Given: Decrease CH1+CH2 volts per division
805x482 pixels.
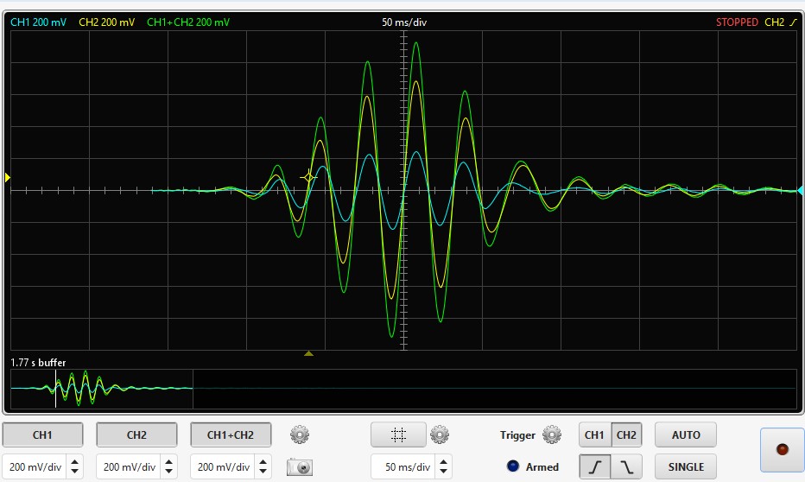Looking at the screenshot, I should [x=263, y=472].
